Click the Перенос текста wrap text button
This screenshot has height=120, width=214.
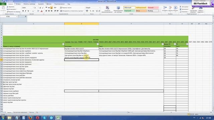66,8
